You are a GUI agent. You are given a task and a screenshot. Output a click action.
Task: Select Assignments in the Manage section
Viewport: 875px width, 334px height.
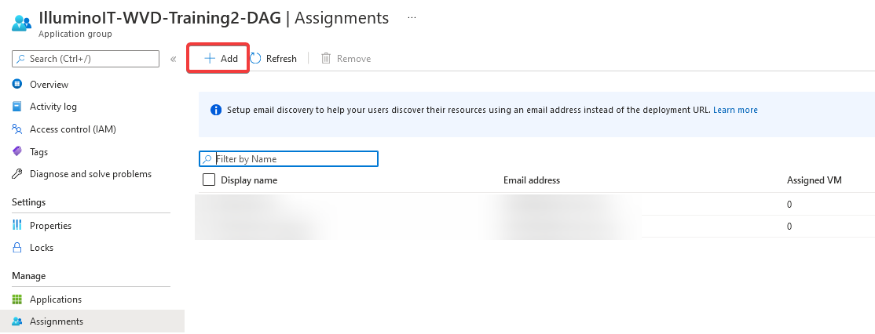(92, 321)
